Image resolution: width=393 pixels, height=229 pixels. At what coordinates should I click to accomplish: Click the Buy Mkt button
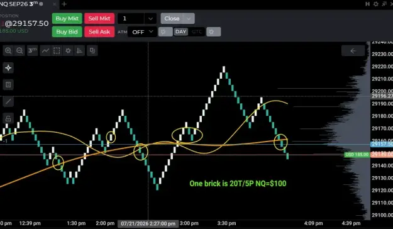67,19
